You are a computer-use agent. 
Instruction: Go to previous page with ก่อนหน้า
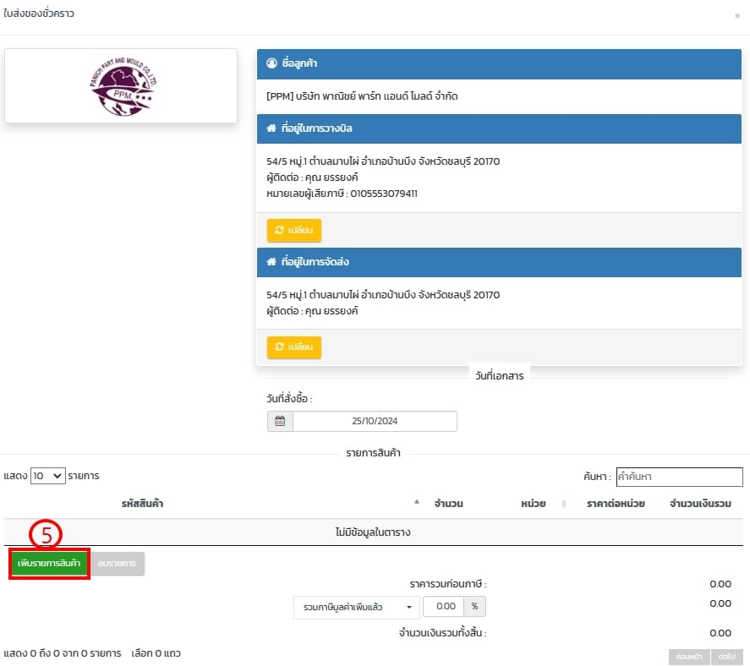click(x=687, y=656)
